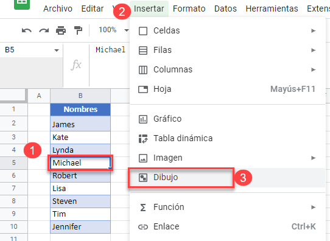330x241 pixels.
Task: Click the Función sigma icon
Action: 143,208
